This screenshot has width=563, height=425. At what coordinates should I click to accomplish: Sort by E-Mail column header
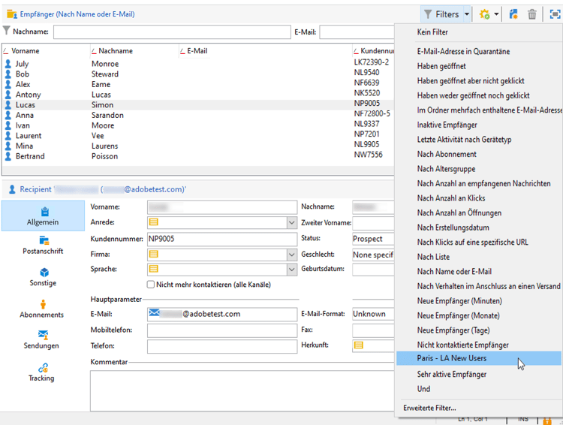coord(197,51)
